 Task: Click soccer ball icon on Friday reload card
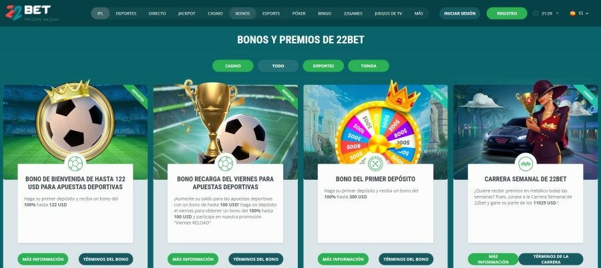(226, 164)
